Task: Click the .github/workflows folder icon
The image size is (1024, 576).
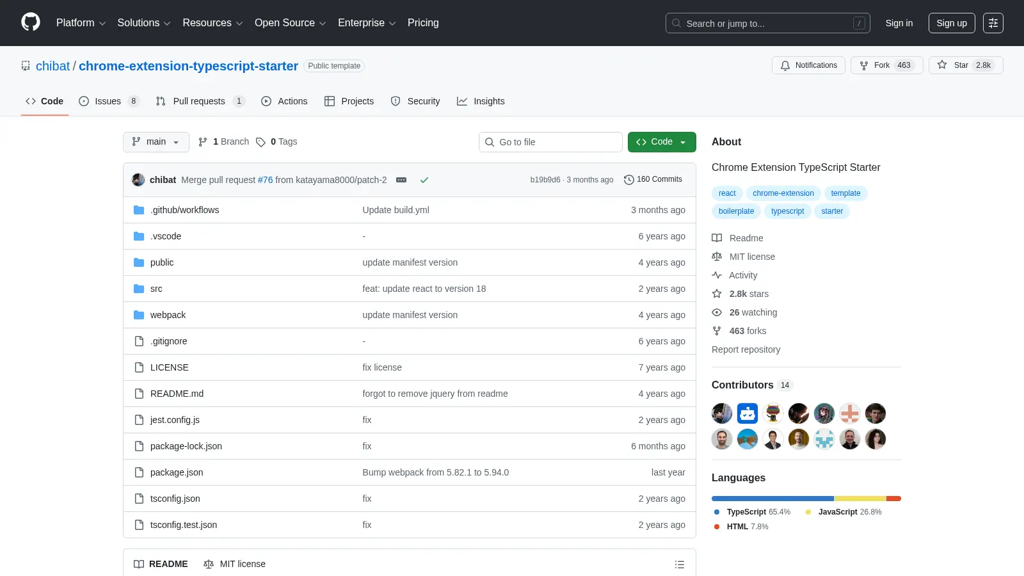Action: tap(139, 210)
